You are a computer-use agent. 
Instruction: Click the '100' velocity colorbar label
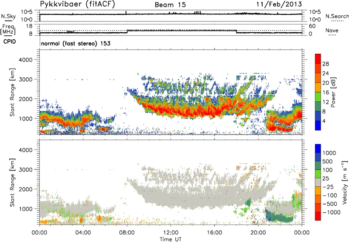click(x=328, y=170)
